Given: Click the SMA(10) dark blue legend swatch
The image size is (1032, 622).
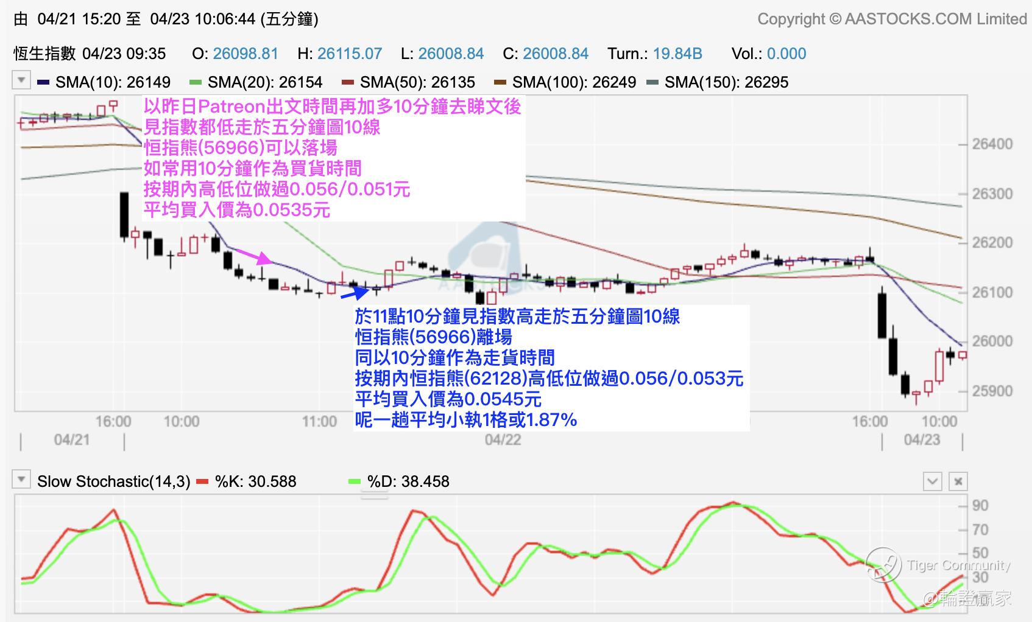Looking at the screenshot, I should point(43,82).
